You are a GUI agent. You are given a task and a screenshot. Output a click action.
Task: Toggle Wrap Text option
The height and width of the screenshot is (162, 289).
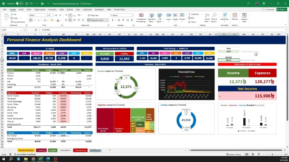point(93,15)
